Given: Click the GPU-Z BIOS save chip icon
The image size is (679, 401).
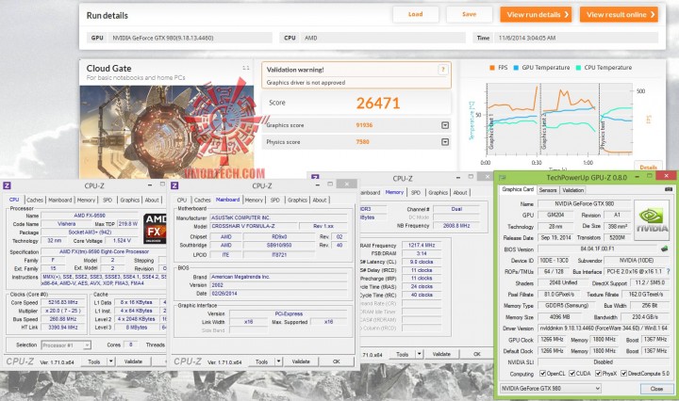Looking at the screenshot, I should pyautogui.click(x=664, y=249).
